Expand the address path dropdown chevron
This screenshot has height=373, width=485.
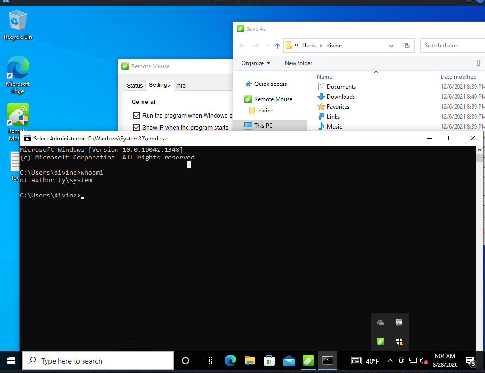[x=392, y=46]
